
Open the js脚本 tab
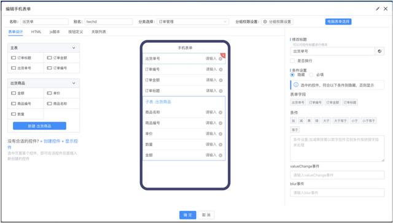click(x=55, y=32)
